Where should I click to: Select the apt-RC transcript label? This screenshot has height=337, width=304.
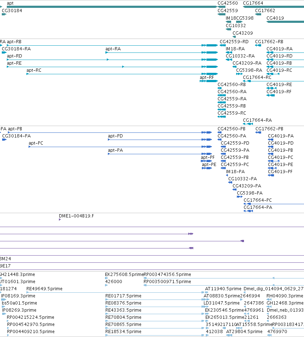tap(34, 70)
